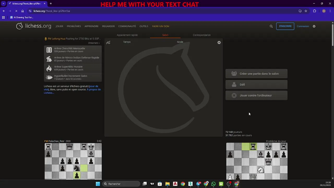
Task: Open Arène de Nimzo-Indian Defense Rapide
Action: (x=73, y=59)
